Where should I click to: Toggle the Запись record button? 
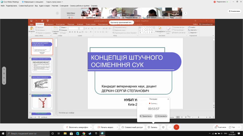tap(153, 127)
